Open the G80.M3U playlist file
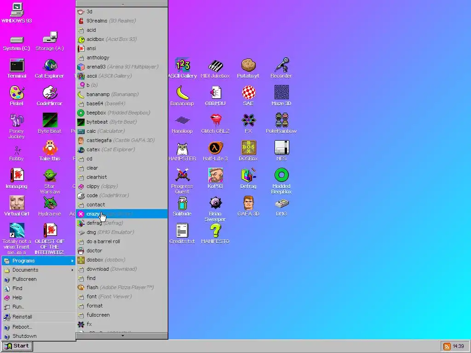Viewport: 471px width, 353px height. (x=215, y=96)
